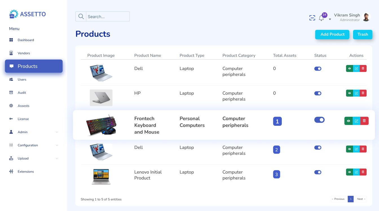Disable status for Frontech Keyboard and Mouse
The image size is (379, 211).
pos(319,120)
